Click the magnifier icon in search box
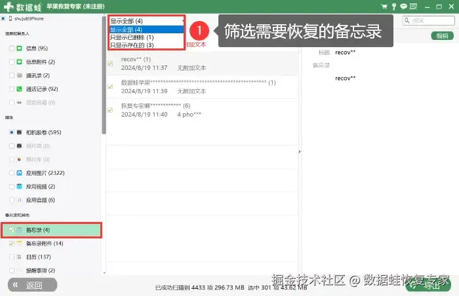This screenshot has width=459, height=296. click(x=407, y=20)
